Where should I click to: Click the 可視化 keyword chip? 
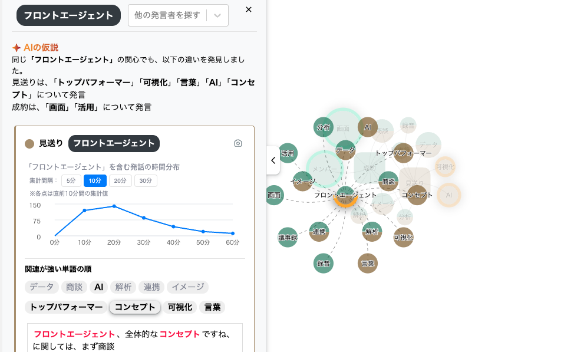[x=180, y=307]
